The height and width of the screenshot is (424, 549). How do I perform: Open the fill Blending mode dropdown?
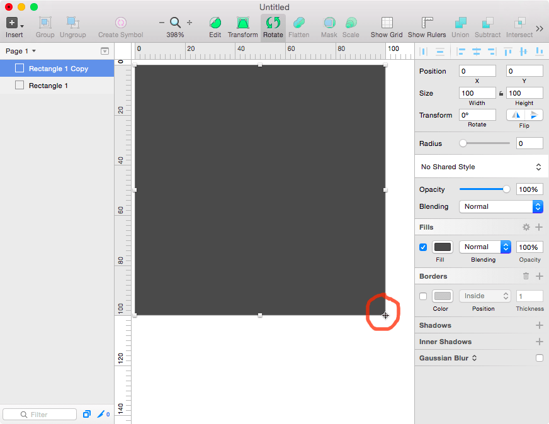[485, 247]
